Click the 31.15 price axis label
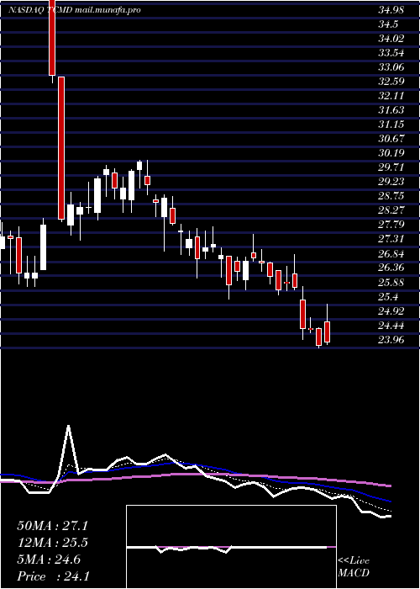420x589 pixels. 391,125
